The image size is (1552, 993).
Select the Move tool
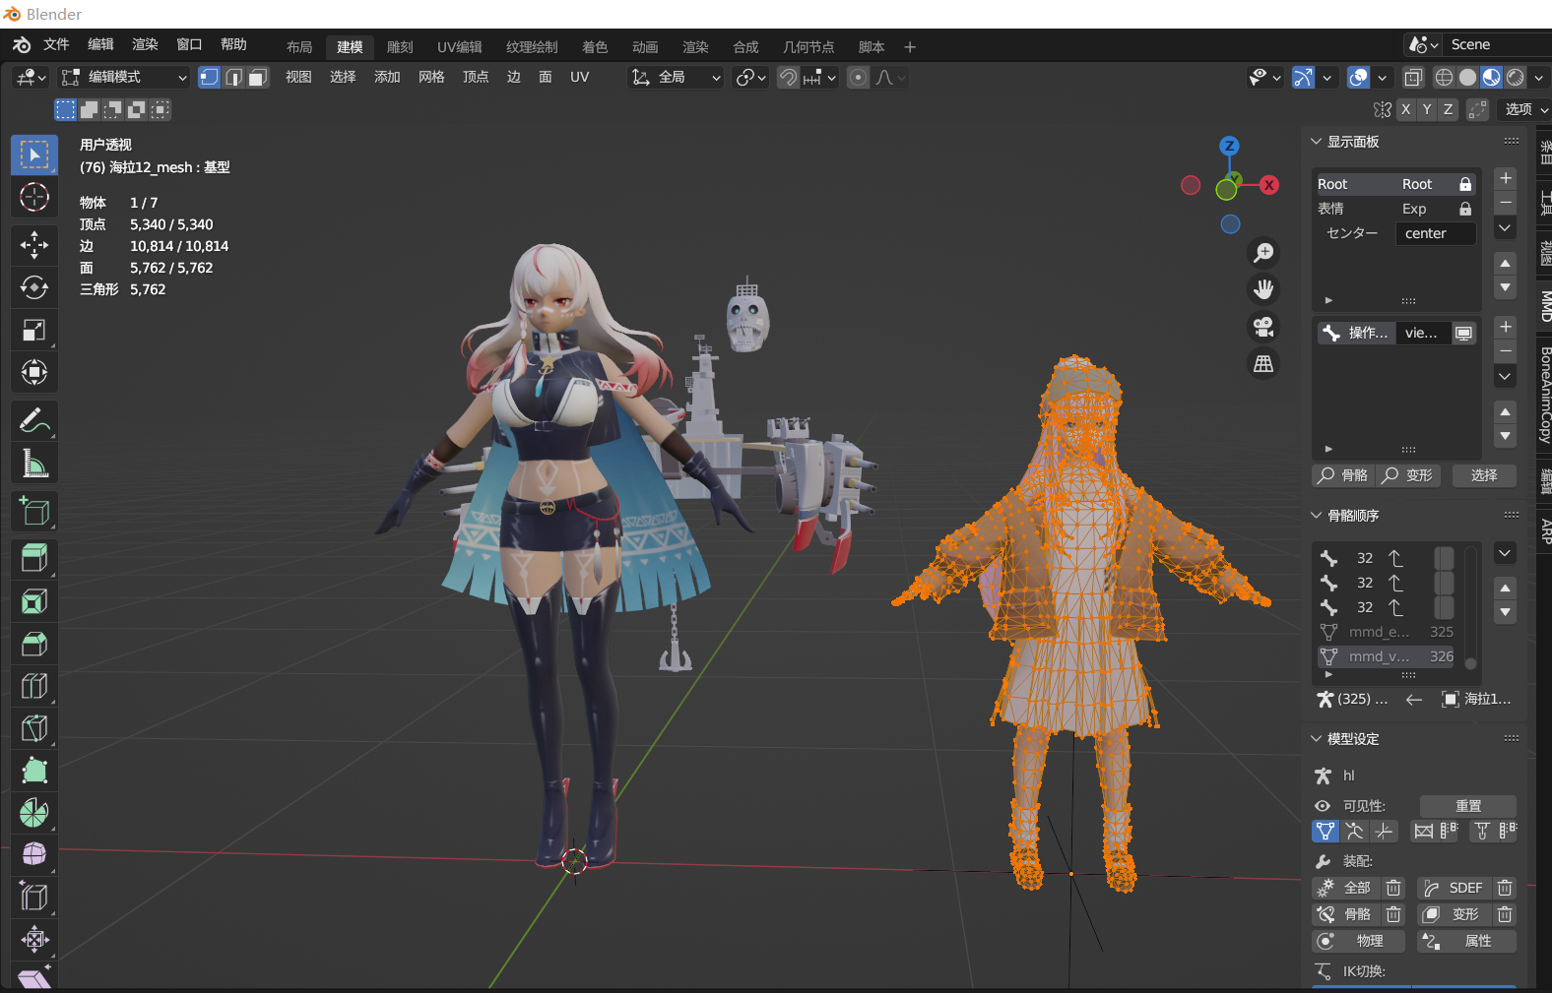[x=34, y=245]
